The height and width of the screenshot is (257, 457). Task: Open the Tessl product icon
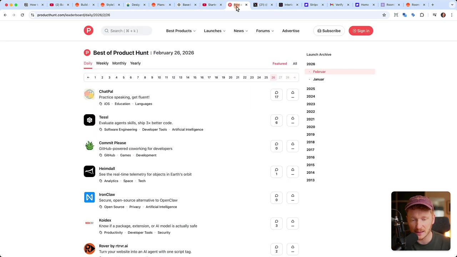[x=89, y=120]
